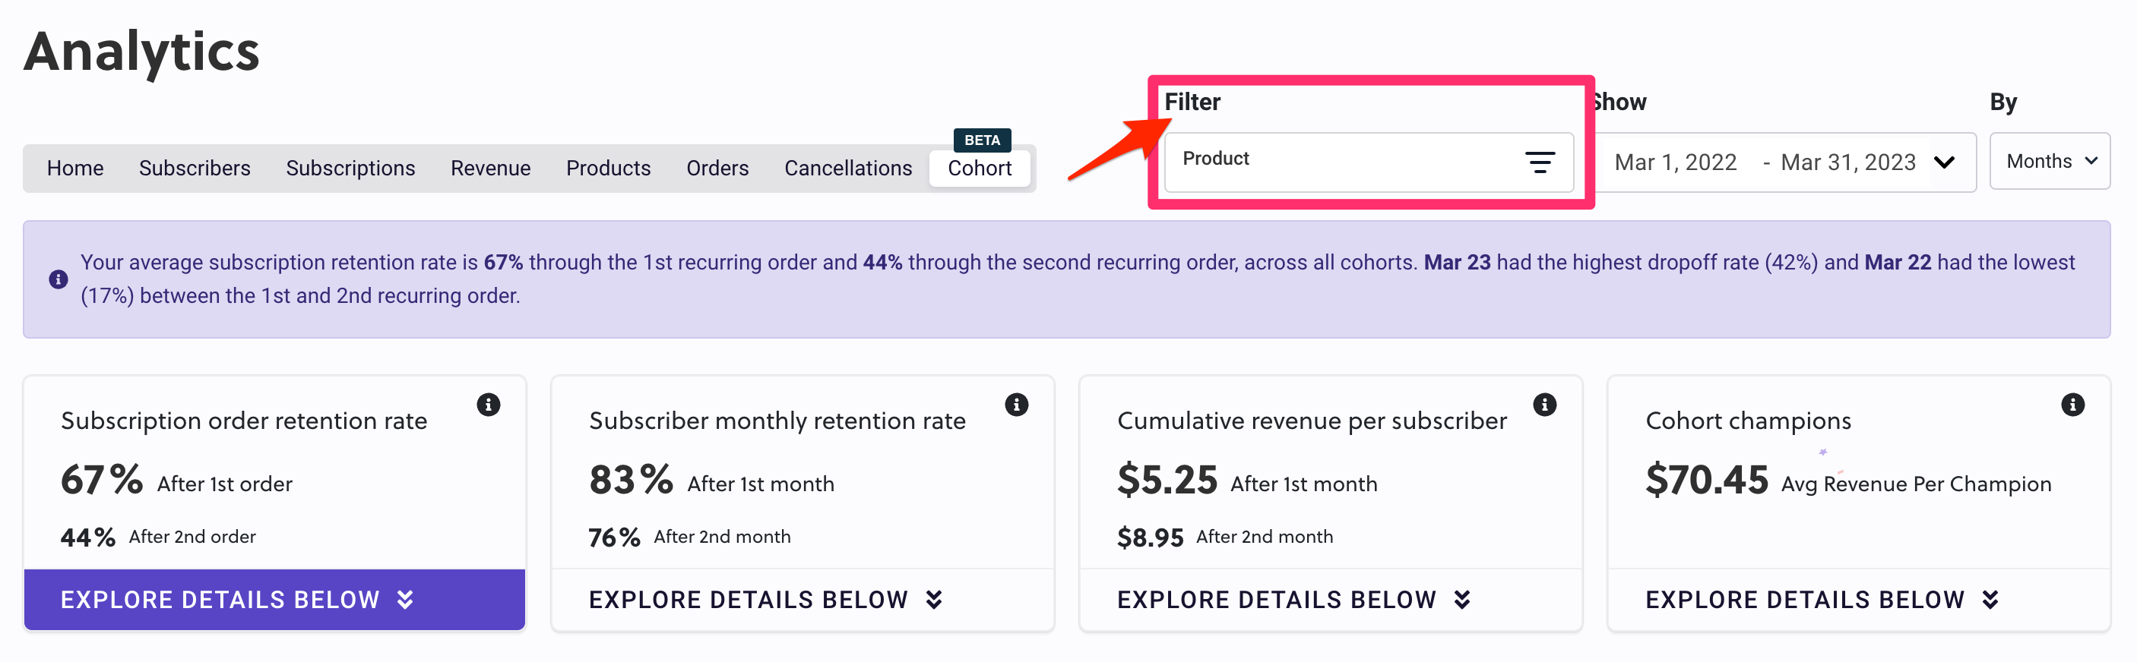
Task: Select the Cohort beta tab
Action: click(x=980, y=169)
